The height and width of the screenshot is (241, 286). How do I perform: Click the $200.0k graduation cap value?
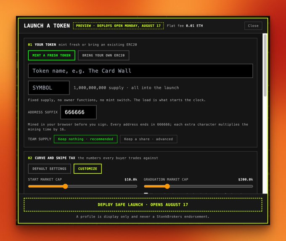[x=246, y=180]
